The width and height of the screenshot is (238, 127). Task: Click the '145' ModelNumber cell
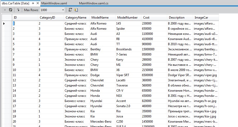pyautogui.click(x=128, y=23)
